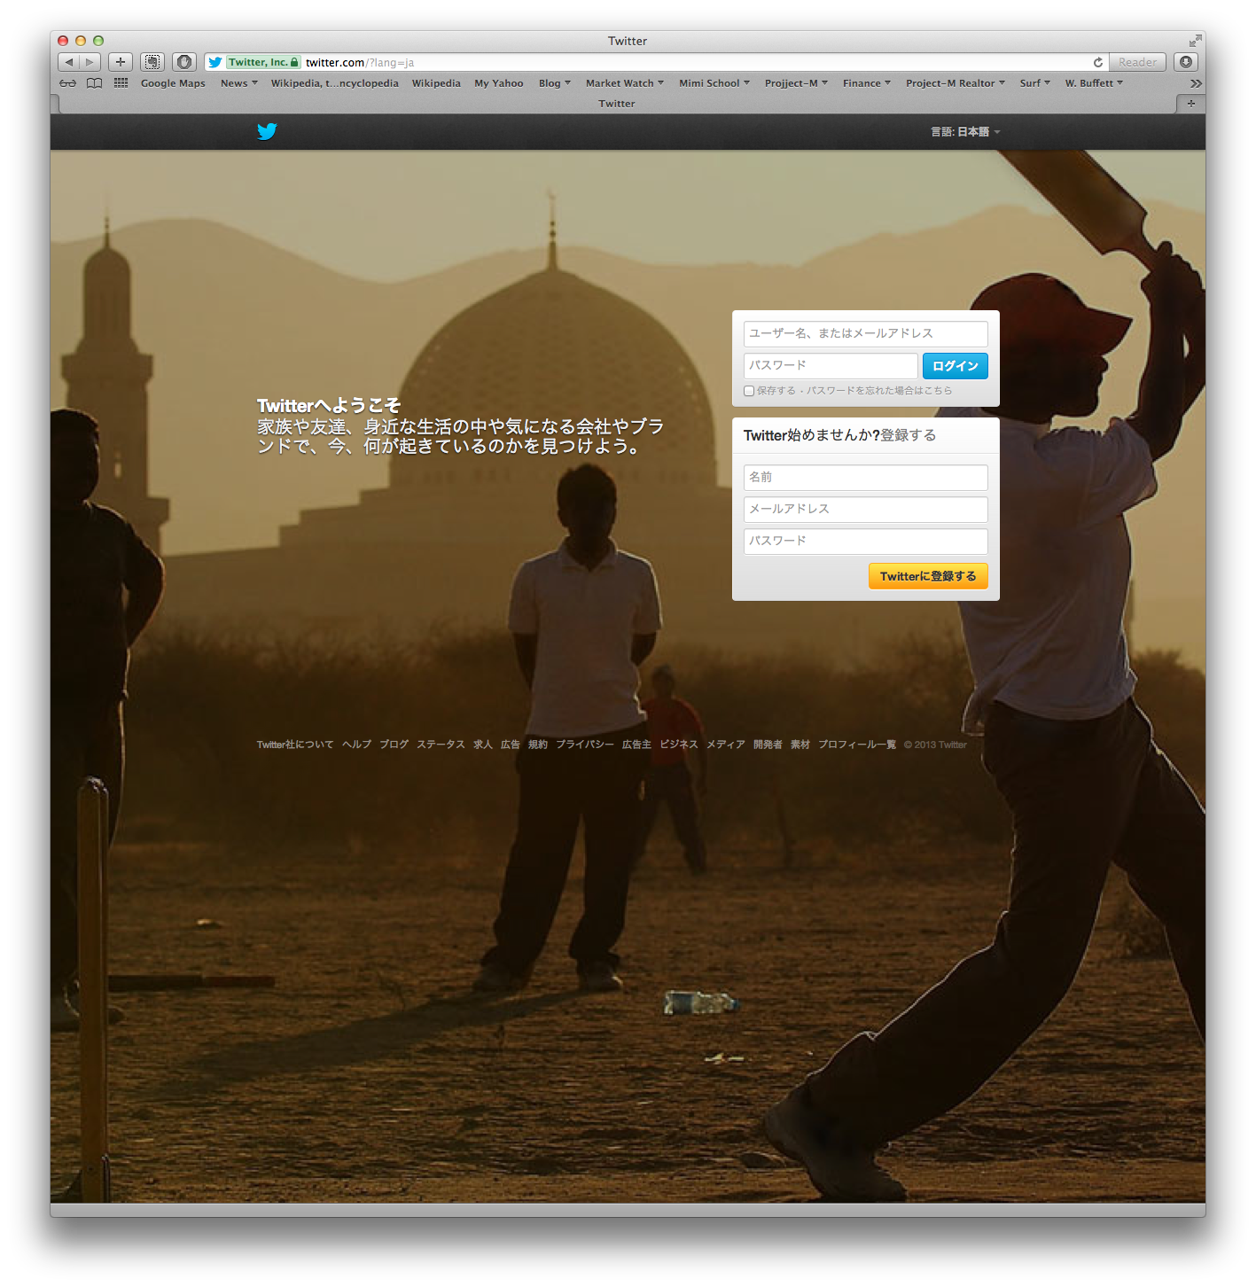Image resolution: width=1256 pixels, height=1287 pixels.
Task: Open the 開発者 footer link
Action: tap(768, 745)
